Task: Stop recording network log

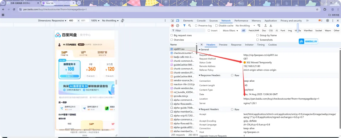Action: point(172,26)
